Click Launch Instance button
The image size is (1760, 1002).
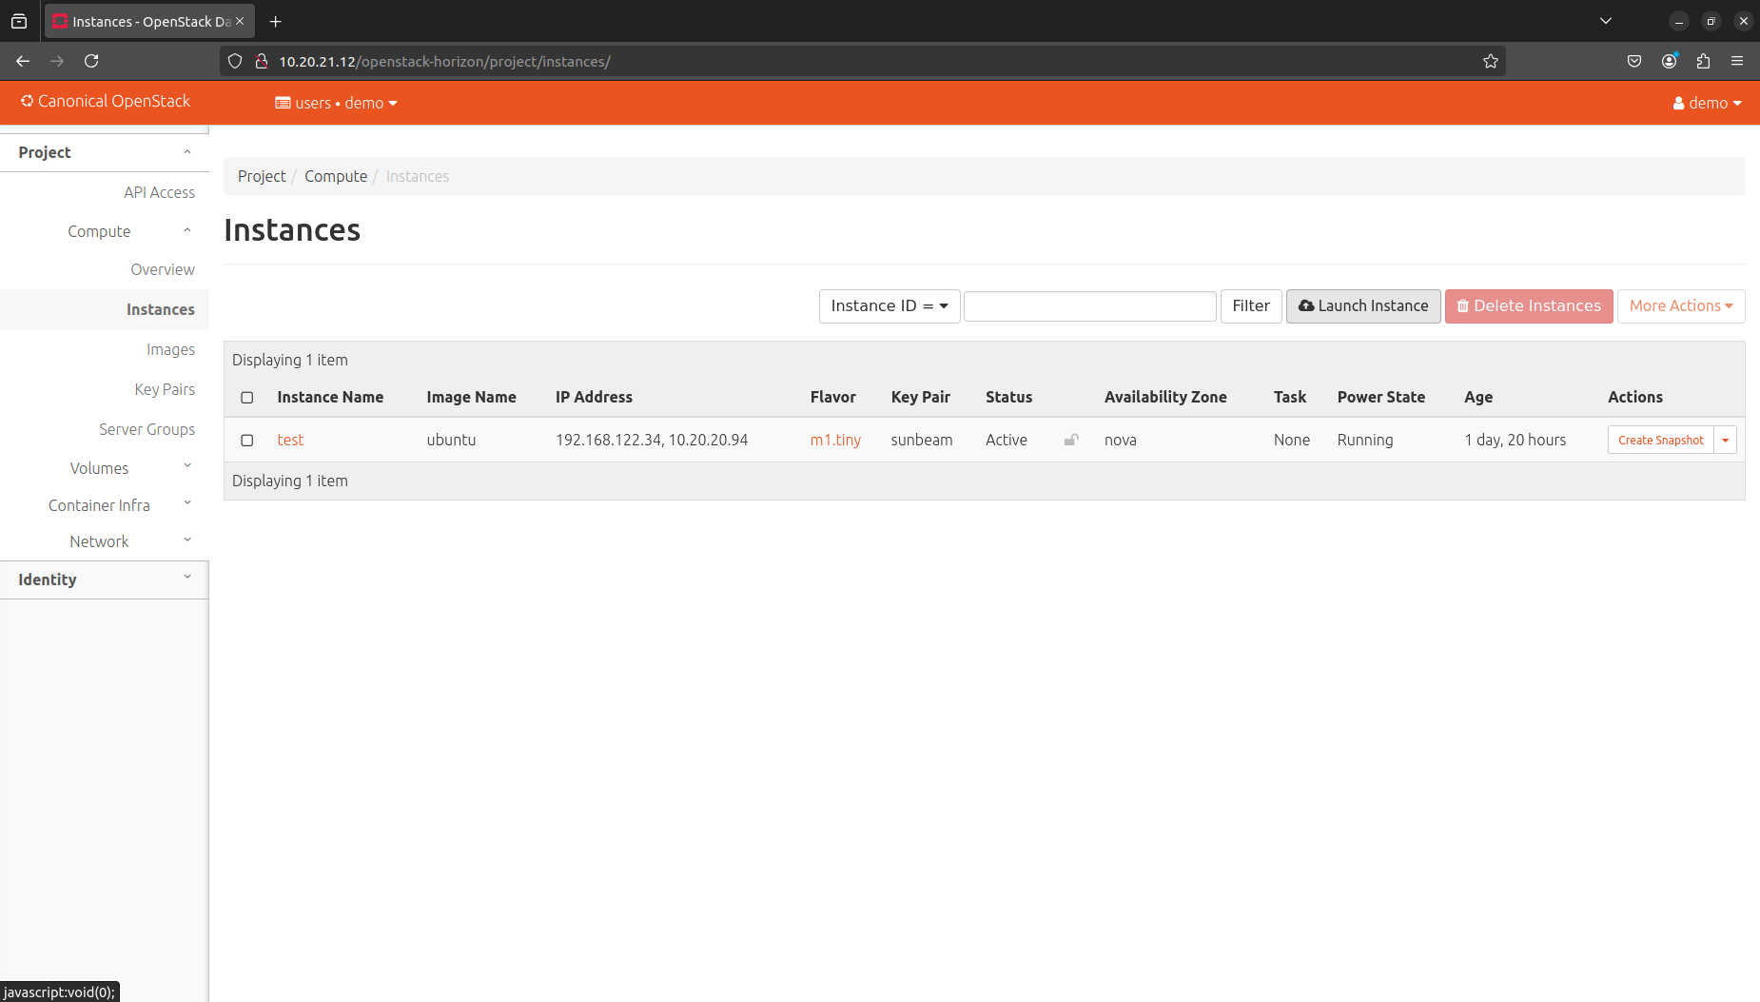1363,306
